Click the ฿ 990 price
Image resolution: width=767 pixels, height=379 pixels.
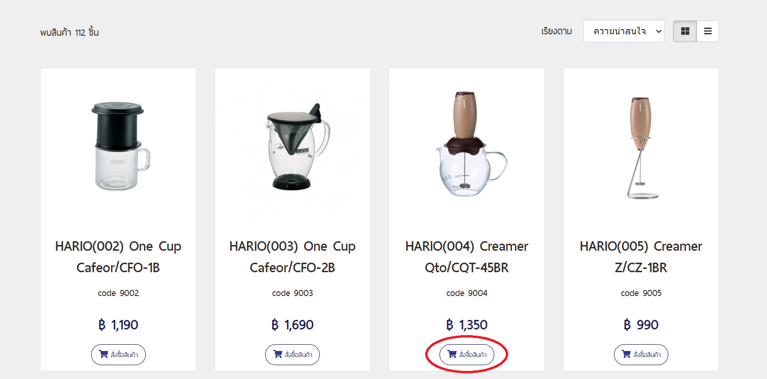(x=641, y=325)
